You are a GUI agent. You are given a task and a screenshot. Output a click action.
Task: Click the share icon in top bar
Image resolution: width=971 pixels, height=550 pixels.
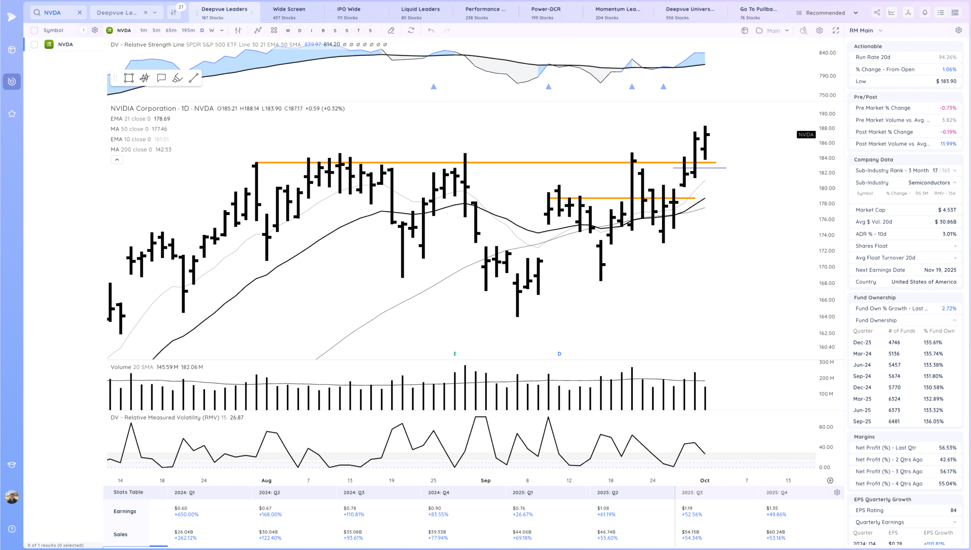877,13
